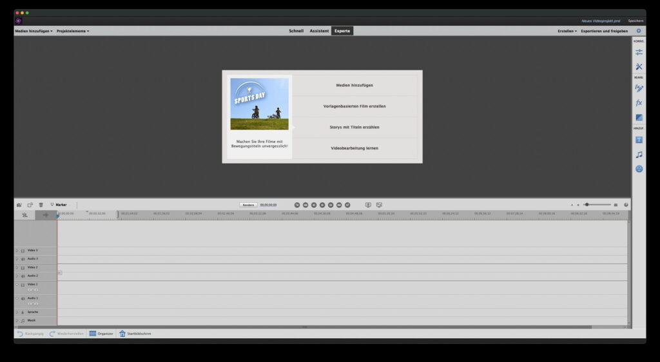Click the trash icon in timeline toolbar
Viewport: 660px width, 362px height.
pyautogui.click(x=41, y=205)
